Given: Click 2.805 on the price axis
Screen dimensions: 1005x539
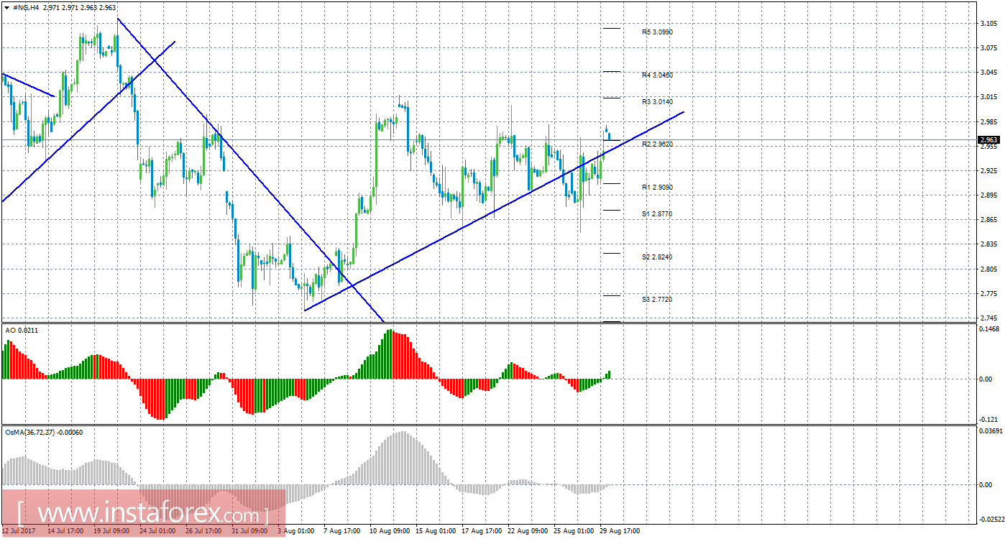Looking at the screenshot, I should 988,269.
